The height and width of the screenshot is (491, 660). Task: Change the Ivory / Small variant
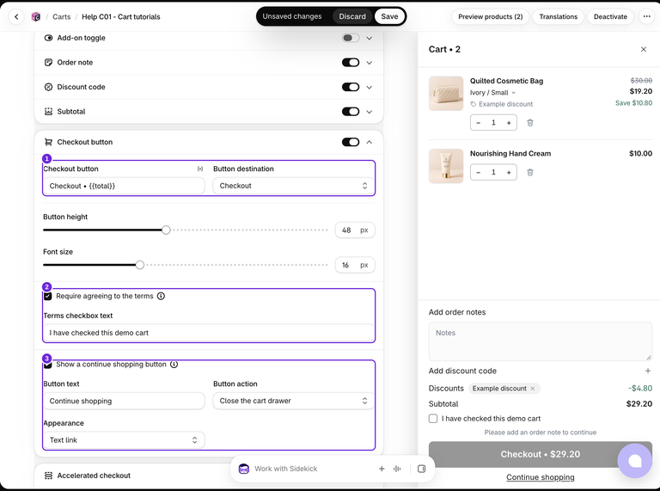[492, 93]
